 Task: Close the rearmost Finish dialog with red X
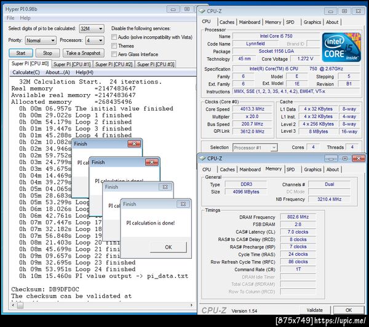(x=134, y=143)
